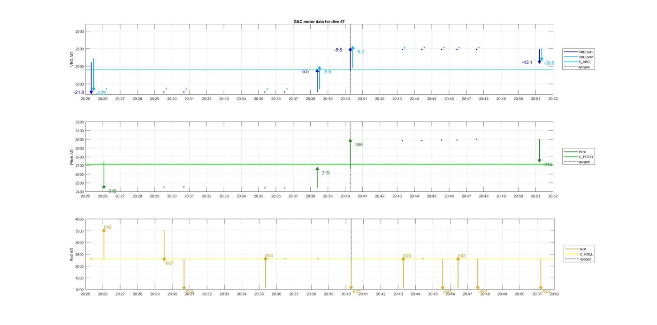
Task: Click the "Pitch AD" y-axis label
Action: [72, 157]
